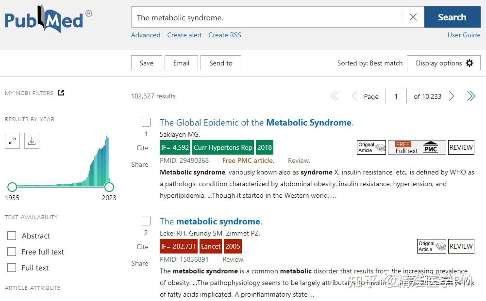
Task: Download the Results by Year data
Action: click(31, 141)
